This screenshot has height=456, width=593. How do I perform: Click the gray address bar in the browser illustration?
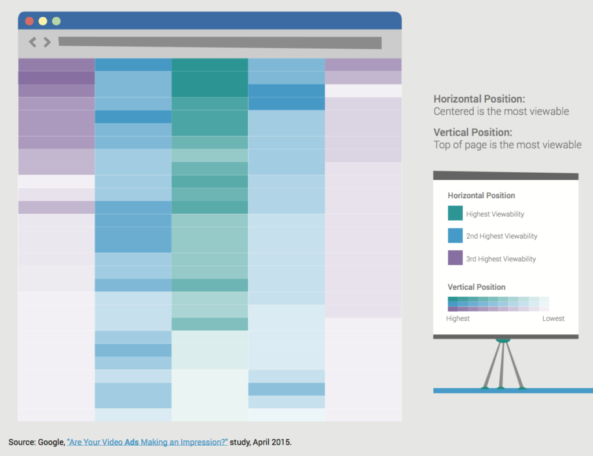click(219, 42)
